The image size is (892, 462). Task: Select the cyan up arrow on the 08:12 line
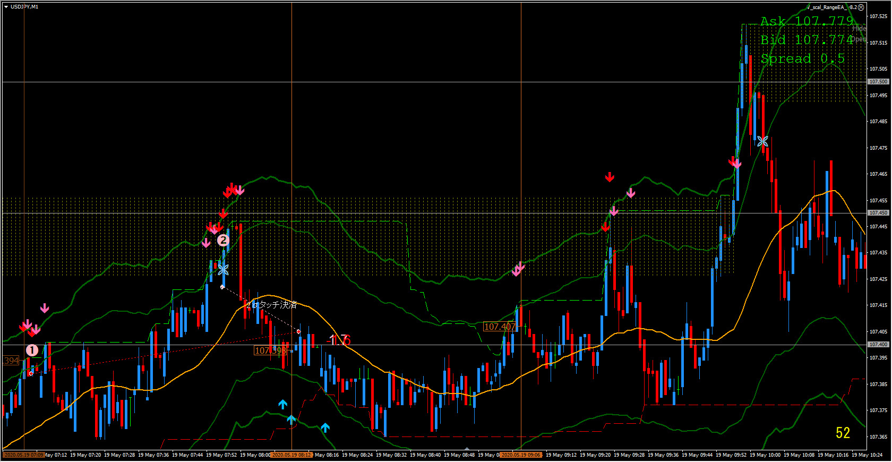291,420
